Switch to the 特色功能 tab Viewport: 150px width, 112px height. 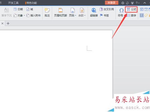coord(31,3)
